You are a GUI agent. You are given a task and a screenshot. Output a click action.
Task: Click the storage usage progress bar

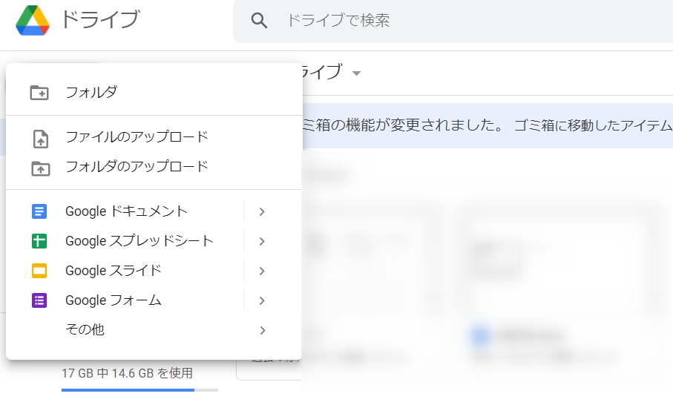(139, 389)
